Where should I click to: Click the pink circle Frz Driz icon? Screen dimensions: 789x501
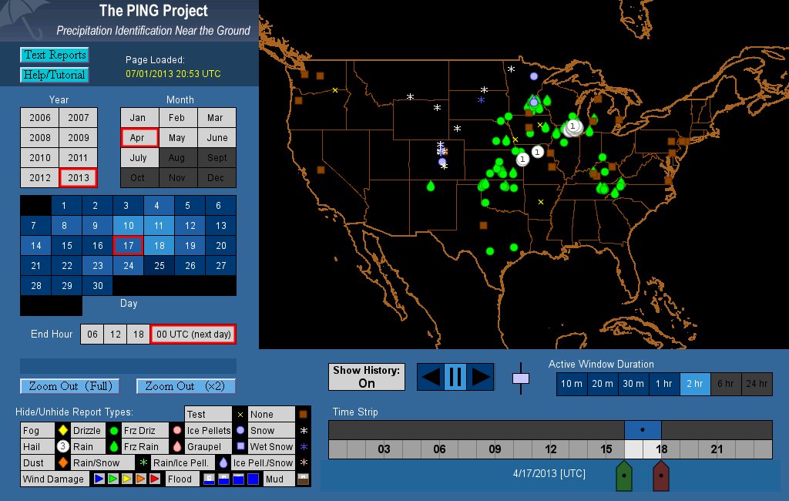[177, 431]
